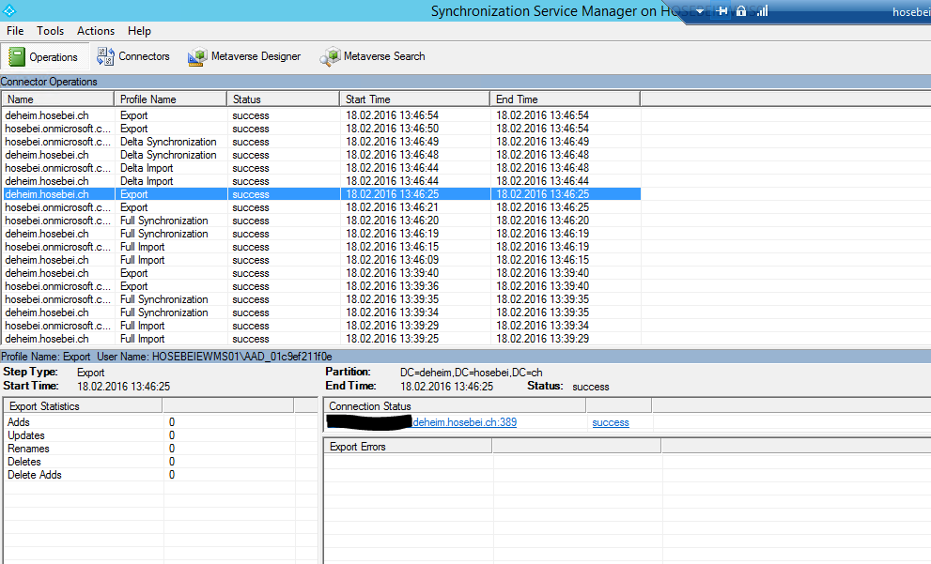Select the Full Import row starting at 13:46:15
Screen dimensions: 931x564
pos(321,247)
